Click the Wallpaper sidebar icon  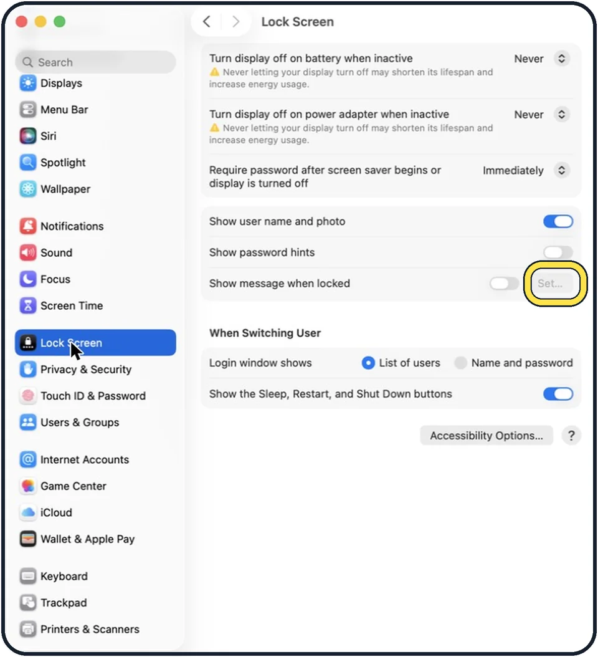pyautogui.click(x=28, y=189)
